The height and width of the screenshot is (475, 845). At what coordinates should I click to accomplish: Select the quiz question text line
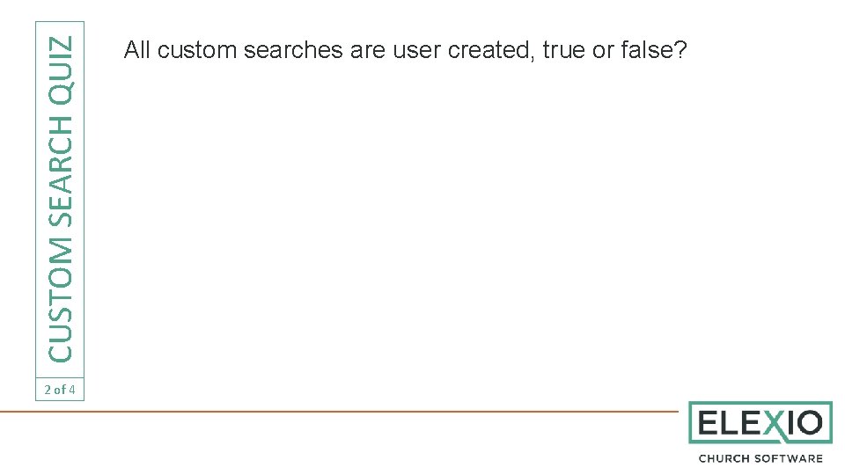click(x=405, y=50)
